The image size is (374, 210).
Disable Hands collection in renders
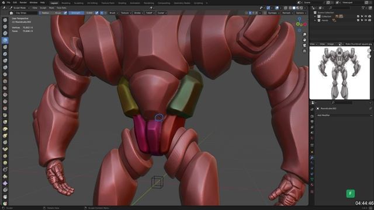pyautogui.click(x=370, y=20)
